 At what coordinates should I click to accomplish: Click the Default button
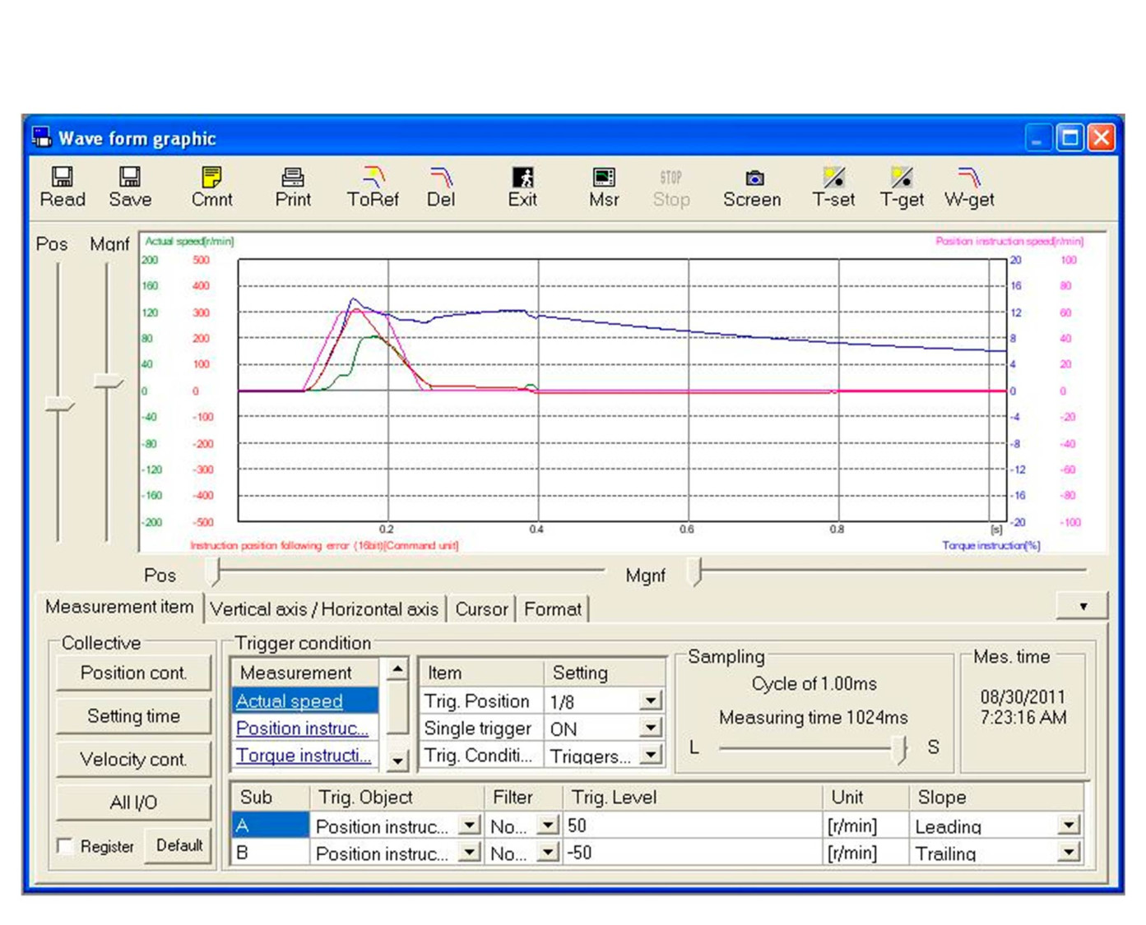tap(179, 845)
